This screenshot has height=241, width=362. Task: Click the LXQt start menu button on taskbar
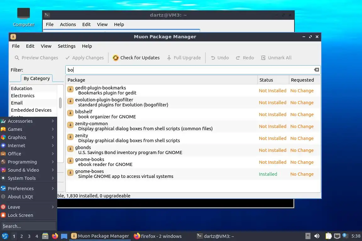point(5,236)
